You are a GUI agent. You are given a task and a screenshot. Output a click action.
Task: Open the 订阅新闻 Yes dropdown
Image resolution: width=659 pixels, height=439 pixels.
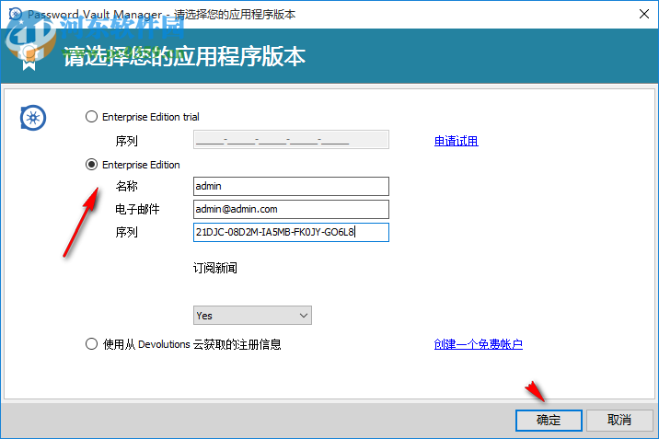pyautogui.click(x=252, y=316)
